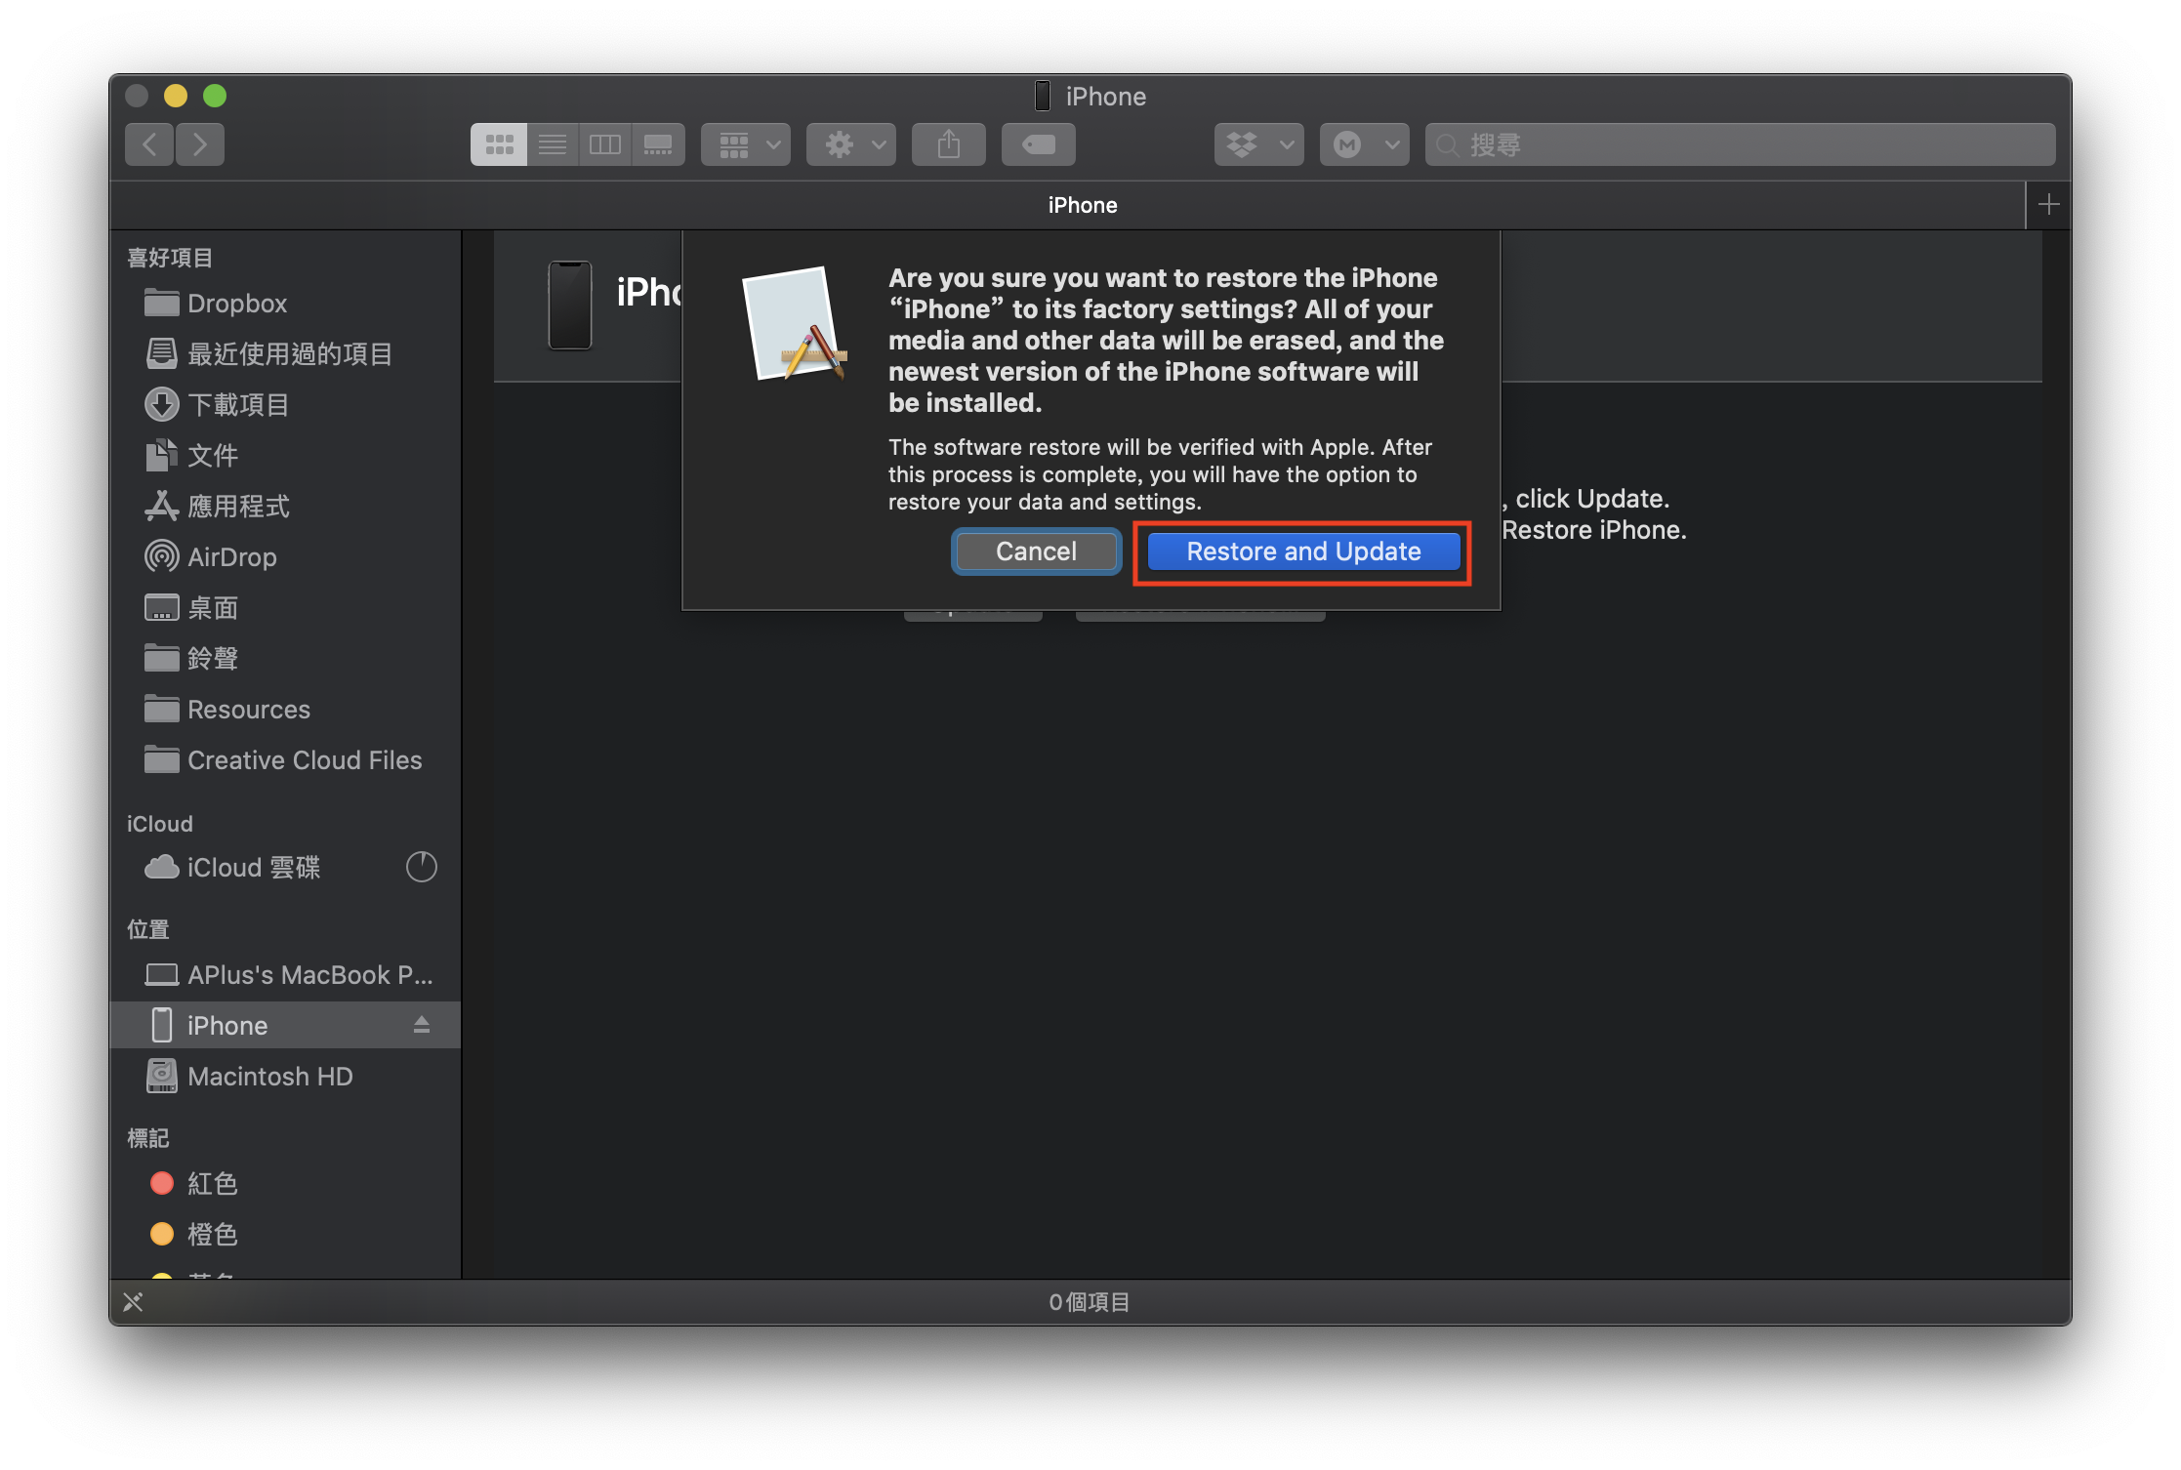Open the Dropbox toolbar dropdown
This screenshot has width=2181, height=1470.
(1259, 144)
